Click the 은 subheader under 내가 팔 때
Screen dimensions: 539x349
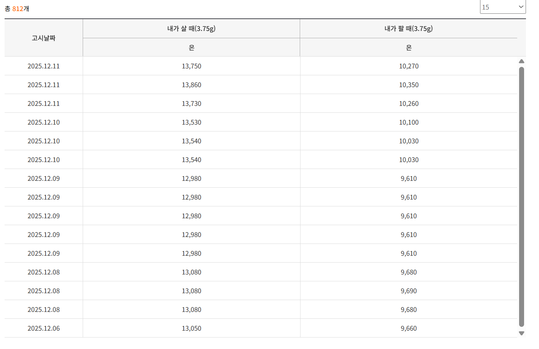click(408, 47)
